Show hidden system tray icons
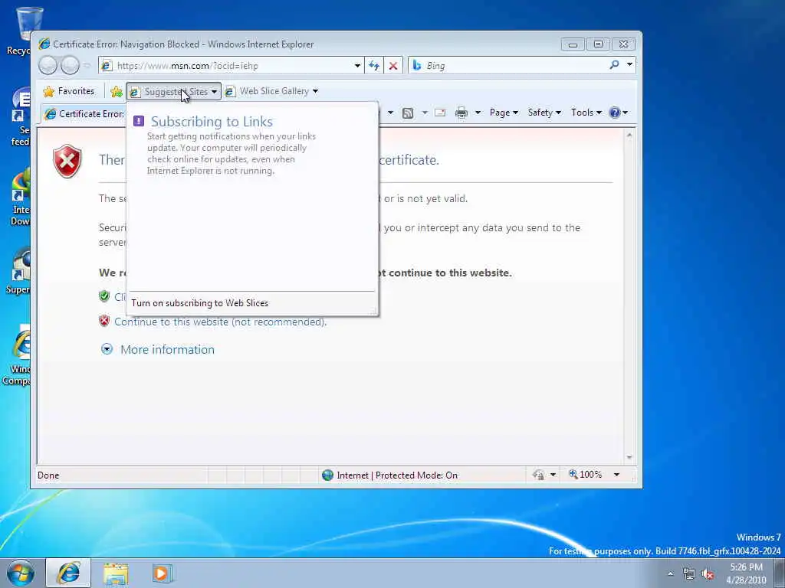Screen dimensions: 785x588 (x=670, y=573)
